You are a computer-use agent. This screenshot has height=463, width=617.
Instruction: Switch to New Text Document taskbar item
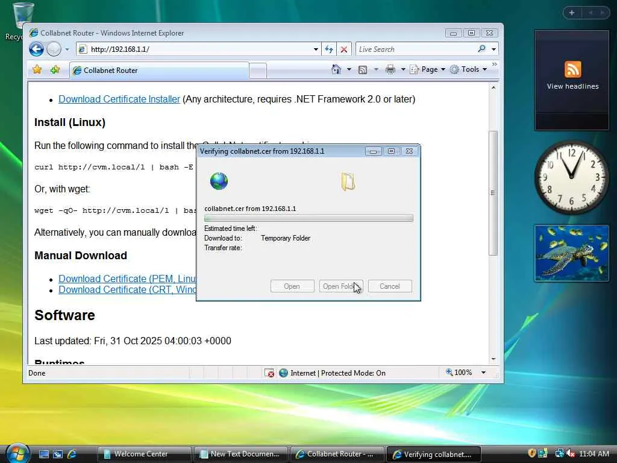[x=241, y=454]
